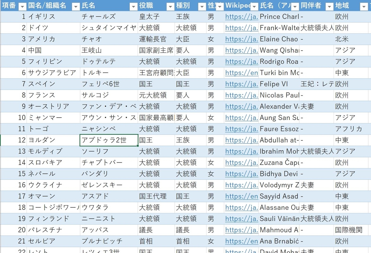Select the cell Nicolas Paul
The width and height of the screenshot is (371, 253).
pyautogui.click(x=279, y=95)
